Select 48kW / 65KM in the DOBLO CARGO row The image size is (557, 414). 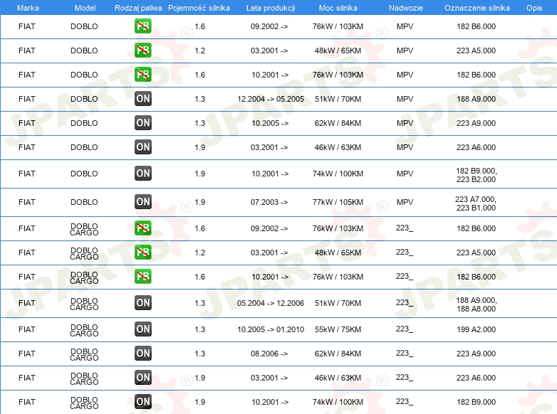point(338,253)
